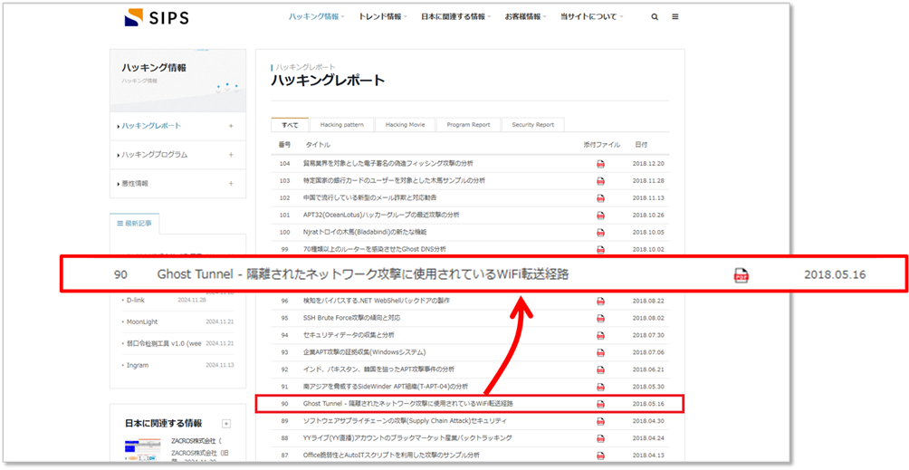Open Office脆弱性とAutoIT report title

391,455
